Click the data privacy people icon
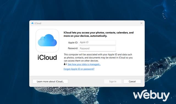This screenshot has width=176, height=104. click(65, 64)
